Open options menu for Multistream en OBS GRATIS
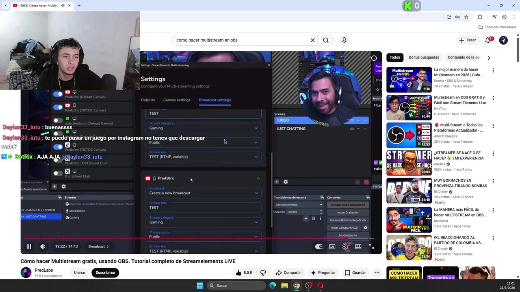Image resolution: width=520 pixels, height=292 pixels. tap(493, 98)
